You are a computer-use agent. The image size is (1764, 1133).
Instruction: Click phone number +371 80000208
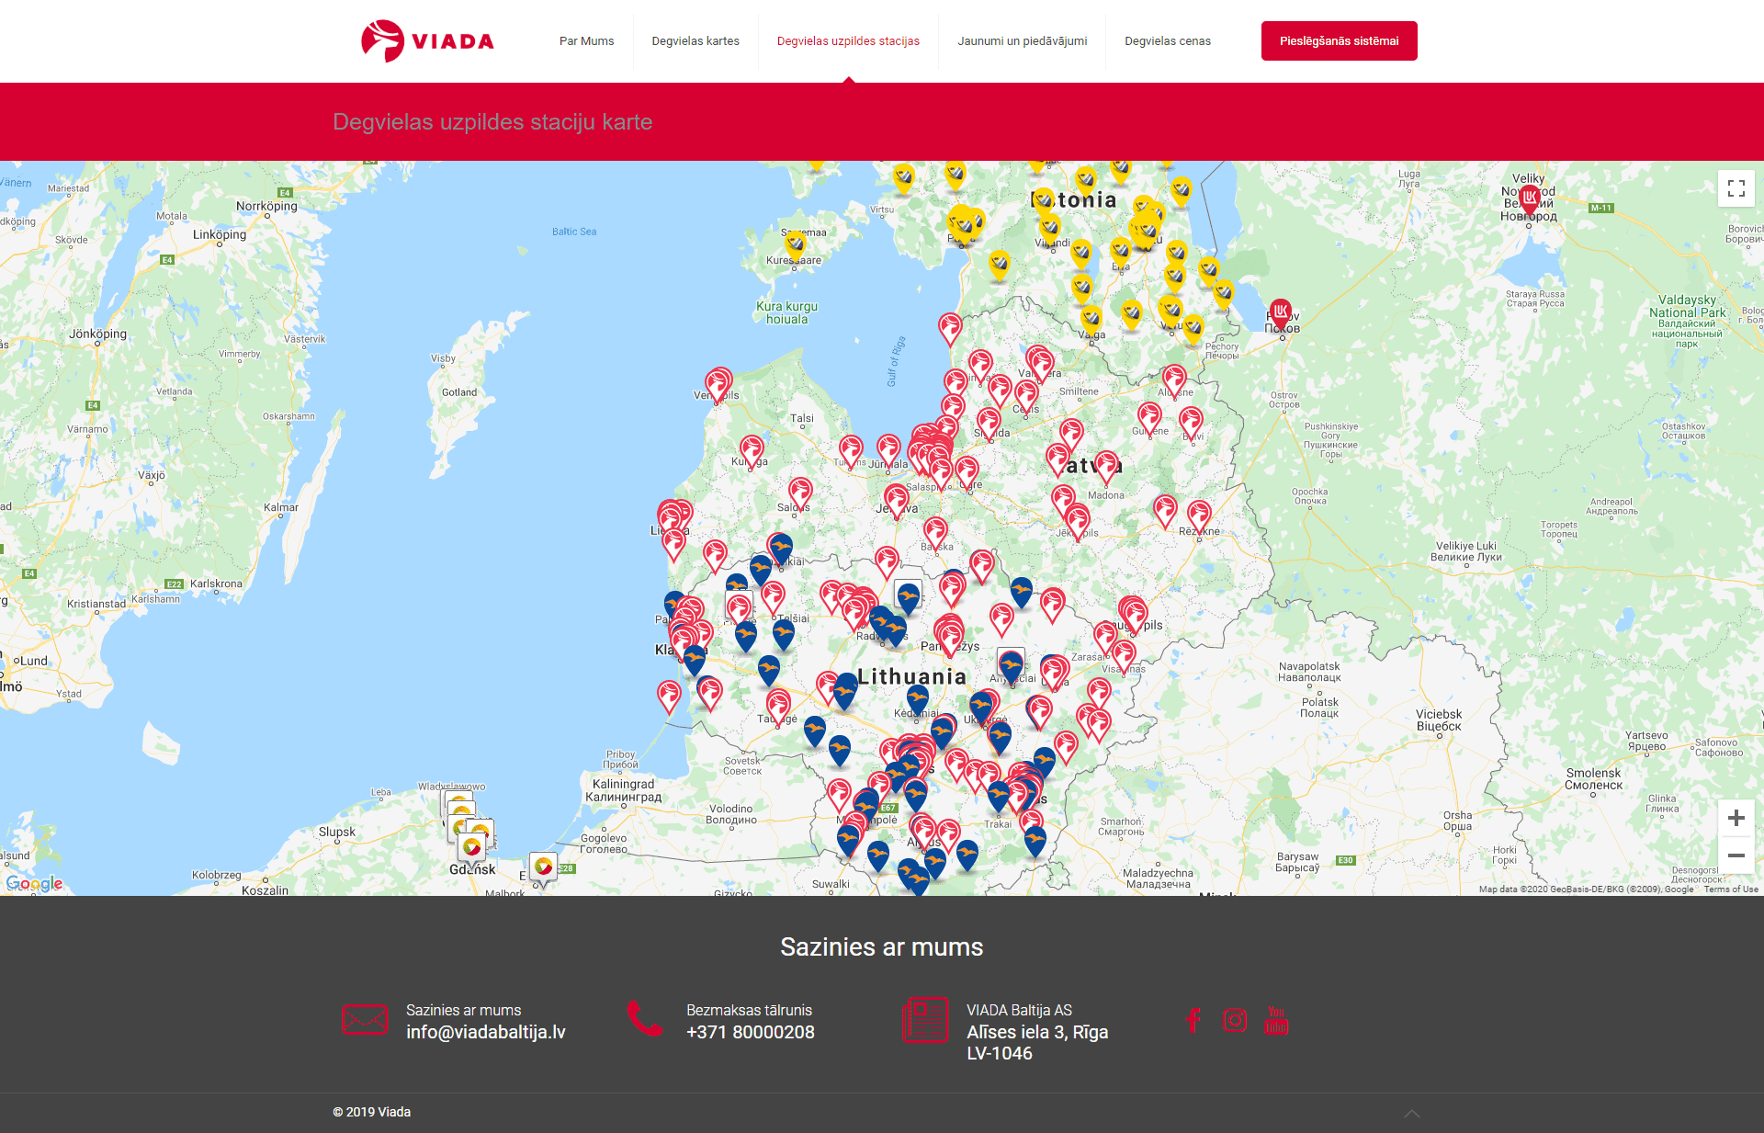click(751, 1032)
